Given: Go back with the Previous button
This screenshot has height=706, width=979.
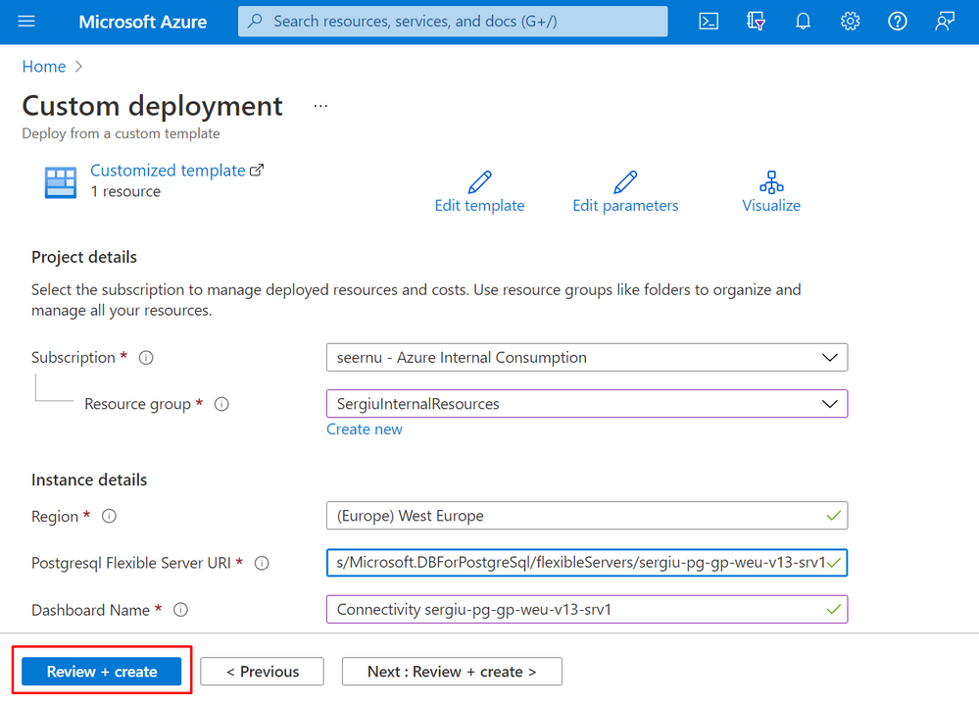Looking at the screenshot, I should click(x=263, y=672).
